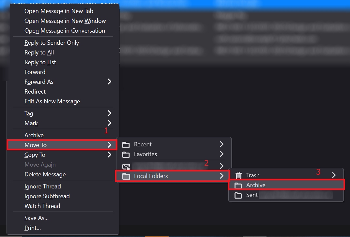Click the Local Folders folder icon
Image resolution: width=350 pixels, height=237 pixels.
126,176
